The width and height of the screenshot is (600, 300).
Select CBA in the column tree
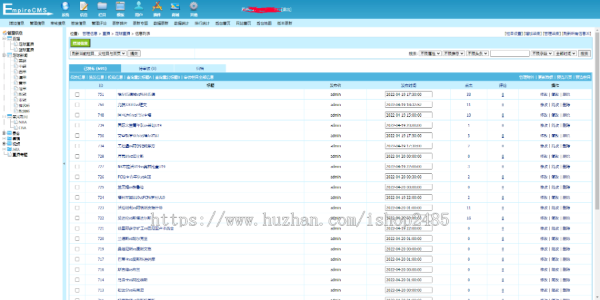pos(23,128)
